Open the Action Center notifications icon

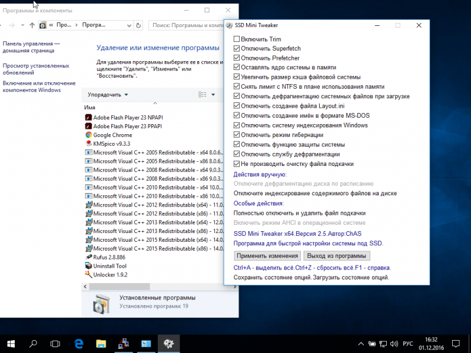coord(456,344)
